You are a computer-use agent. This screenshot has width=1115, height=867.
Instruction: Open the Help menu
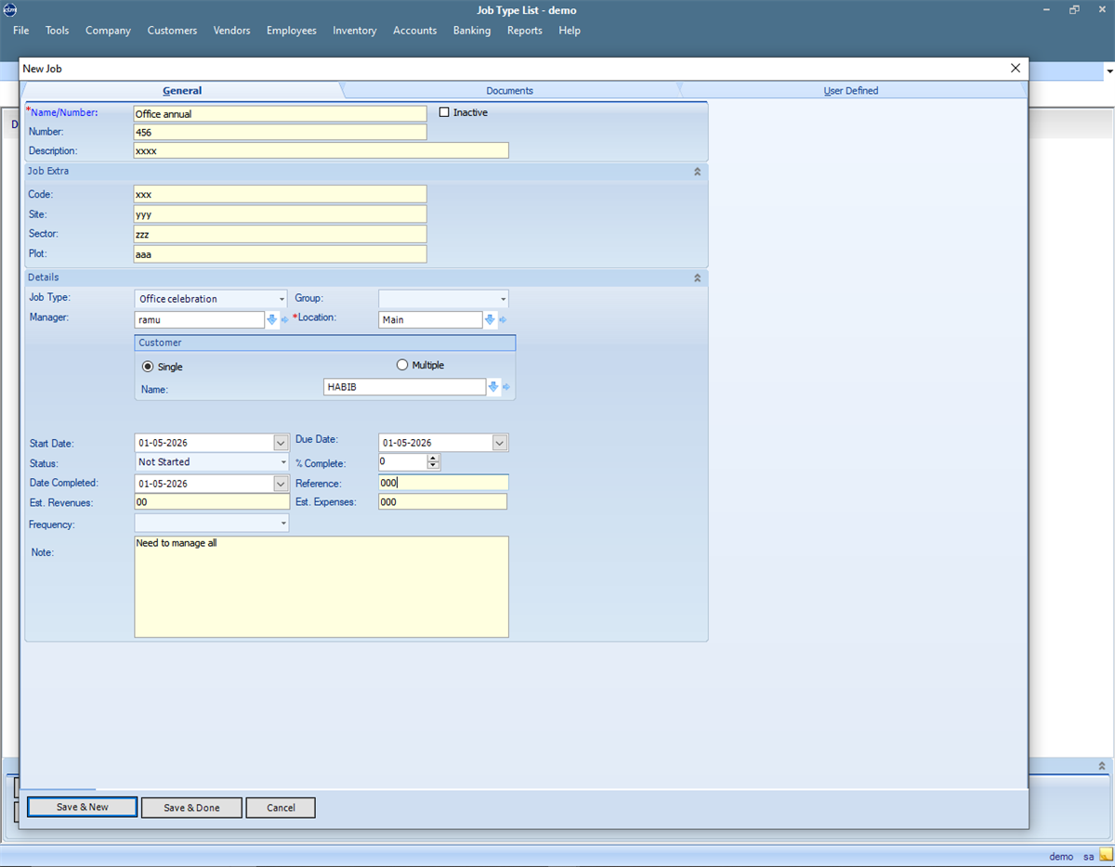(570, 31)
